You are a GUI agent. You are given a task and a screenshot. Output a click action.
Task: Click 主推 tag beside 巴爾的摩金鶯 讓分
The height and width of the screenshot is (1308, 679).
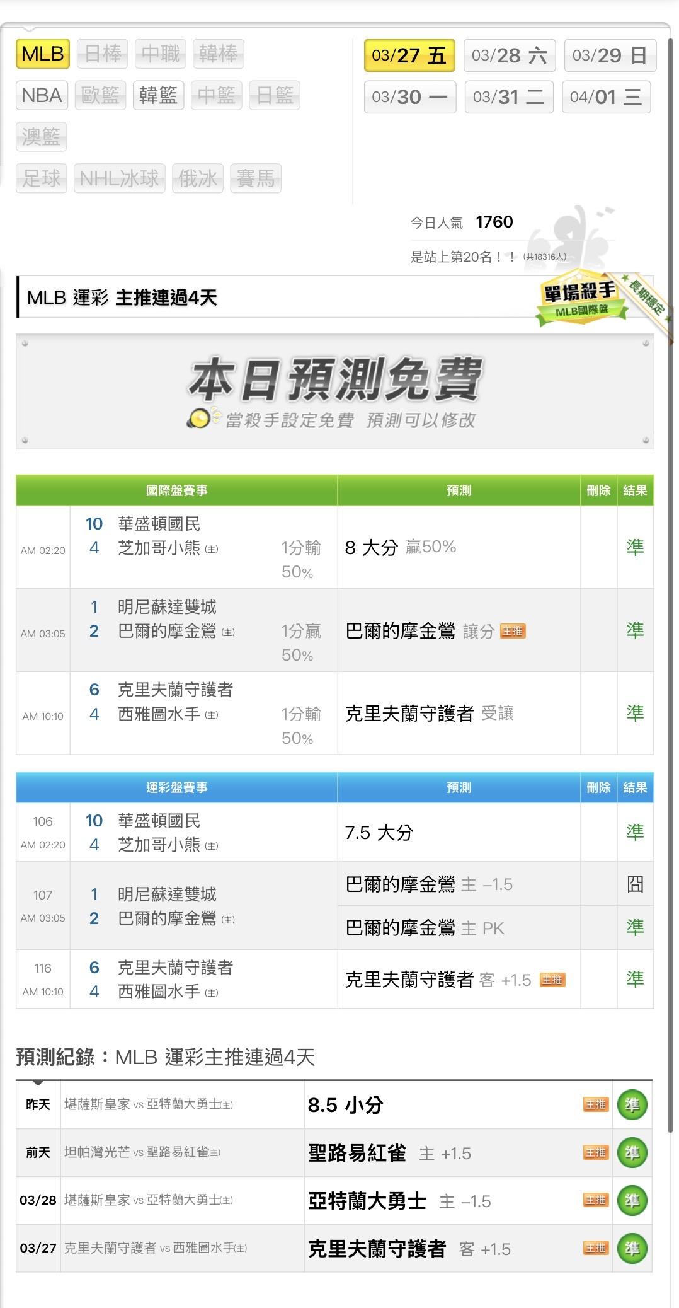[x=513, y=631]
